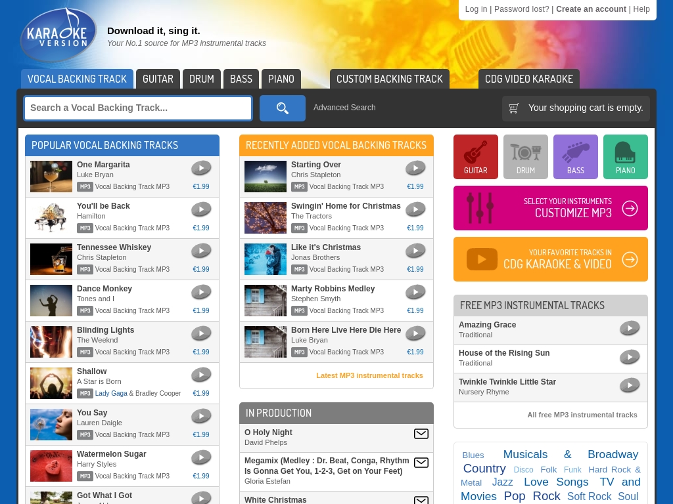Click the Blinding Lights thumbnail
The height and width of the screenshot is (504, 673).
51,341
